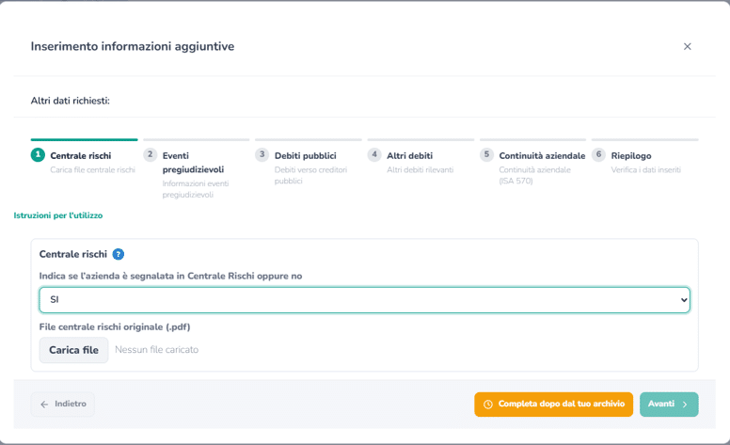Image resolution: width=730 pixels, height=445 pixels.
Task: Click the Avanti next button
Action: point(669,404)
